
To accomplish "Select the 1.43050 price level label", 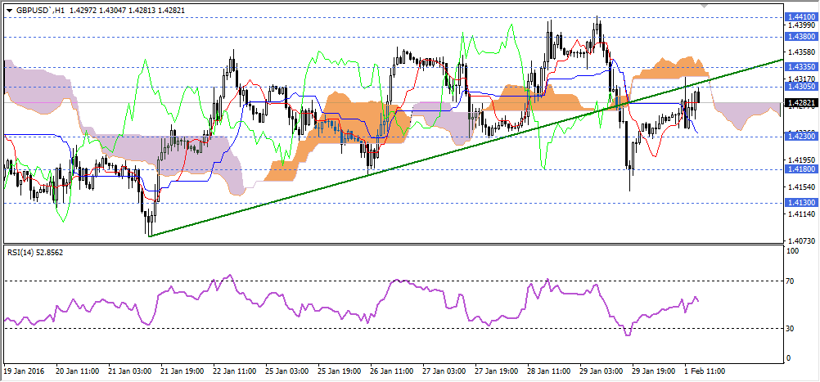I will (800, 87).
